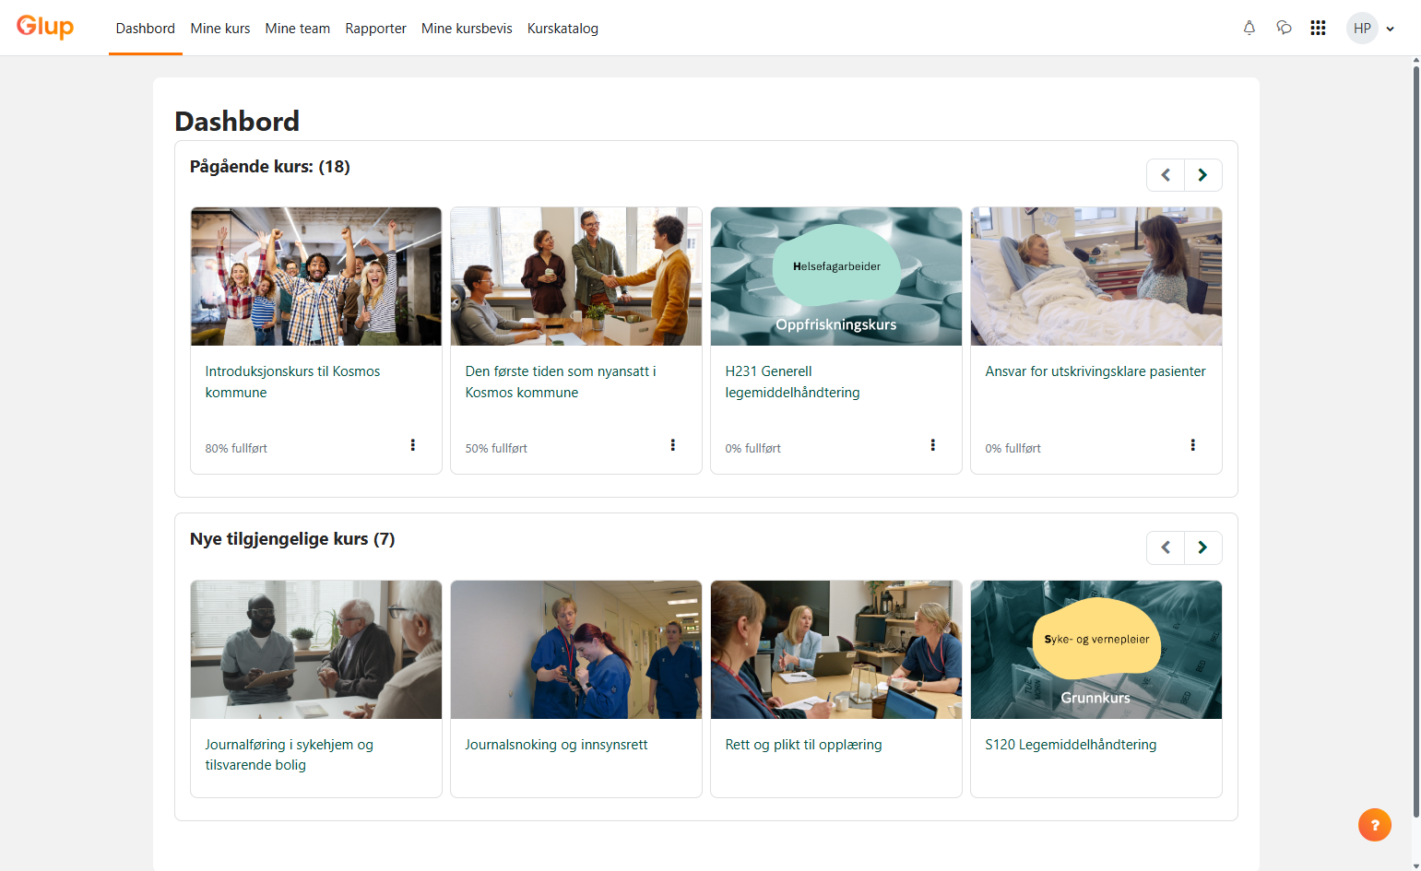Open Rett og plikt til opplæring link

pyautogui.click(x=803, y=745)
